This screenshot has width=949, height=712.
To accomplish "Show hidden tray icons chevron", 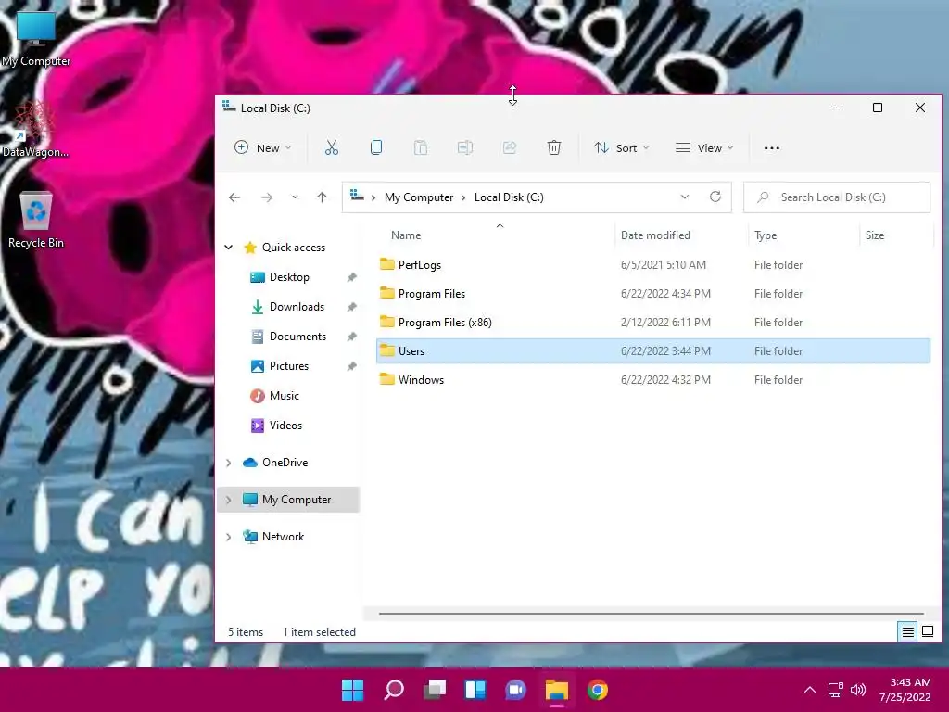I will coord(810,690).
